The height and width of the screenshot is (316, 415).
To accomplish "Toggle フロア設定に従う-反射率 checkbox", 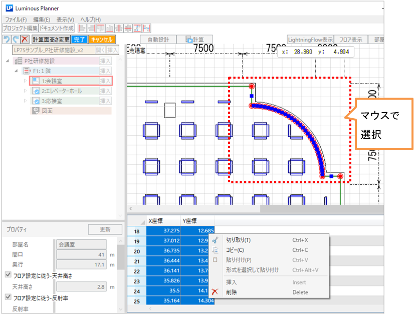I will pos(8,298).
